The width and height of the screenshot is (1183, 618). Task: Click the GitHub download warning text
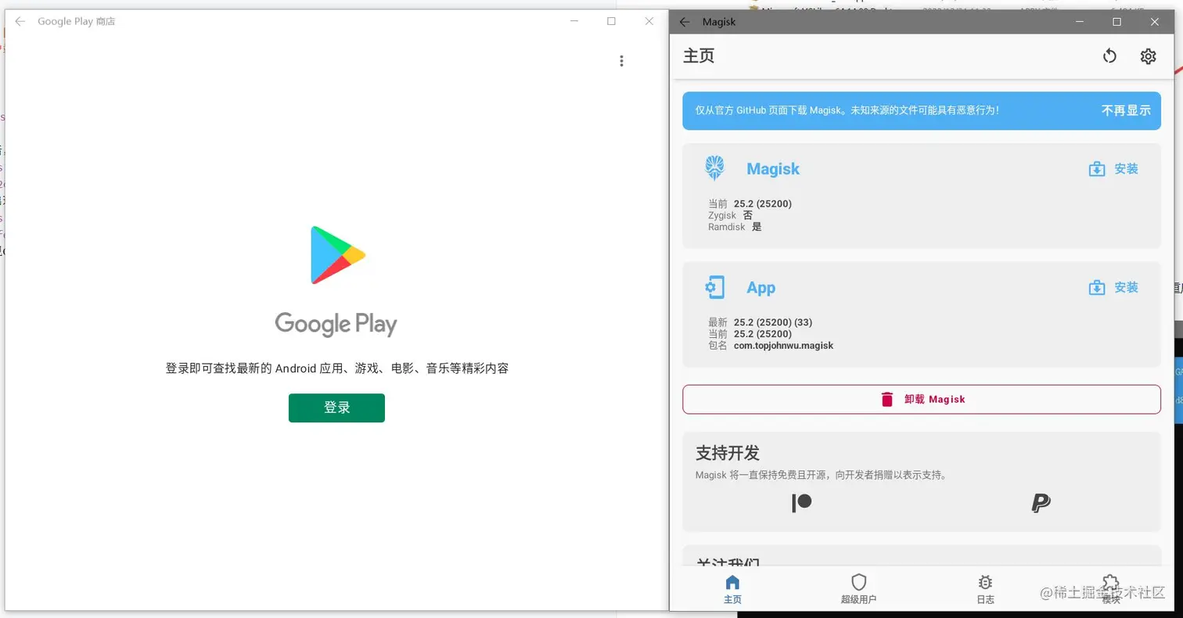coord(847,110)
